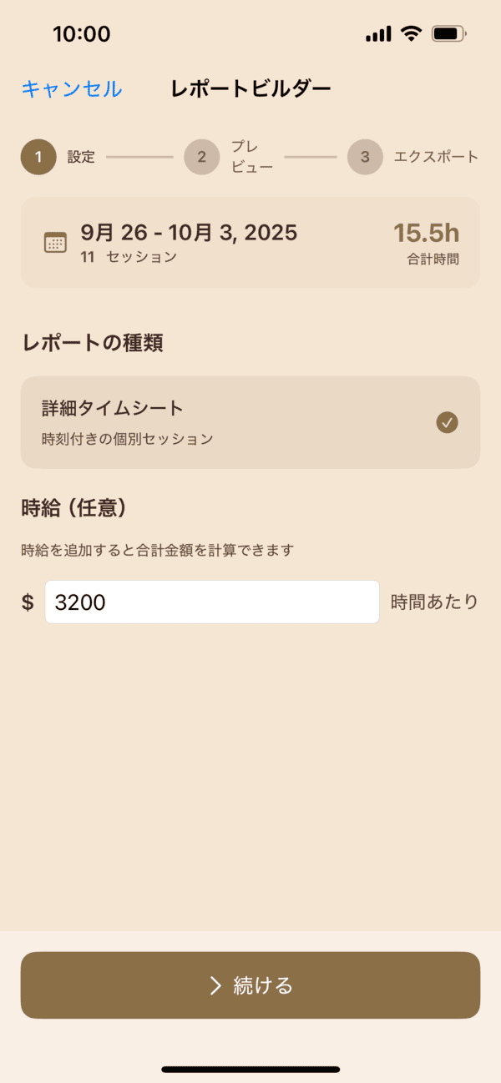Screen dimensions: 501x1083
Task: Click the 15.5h total hours value
Action: tap(428, 234)
